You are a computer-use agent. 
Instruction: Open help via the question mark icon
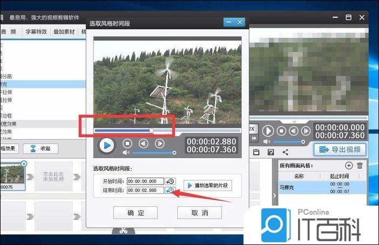pyautogui.click(x=270, y=152)
